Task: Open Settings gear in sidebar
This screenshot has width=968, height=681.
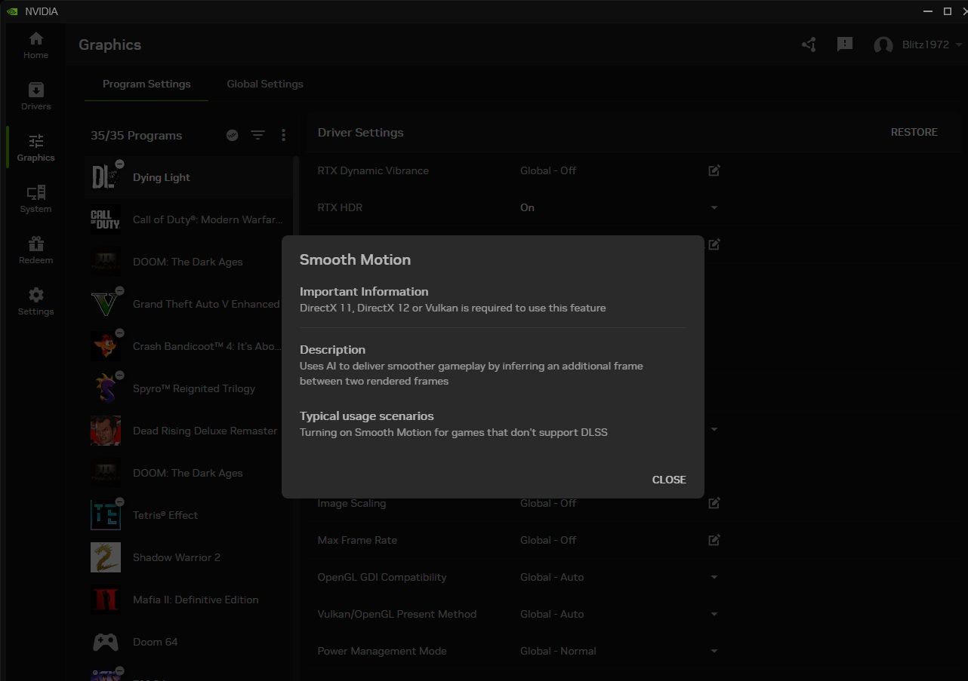Action: click(35, 302)
